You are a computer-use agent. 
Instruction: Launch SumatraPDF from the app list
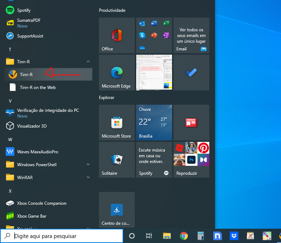[x=48, y=23]
